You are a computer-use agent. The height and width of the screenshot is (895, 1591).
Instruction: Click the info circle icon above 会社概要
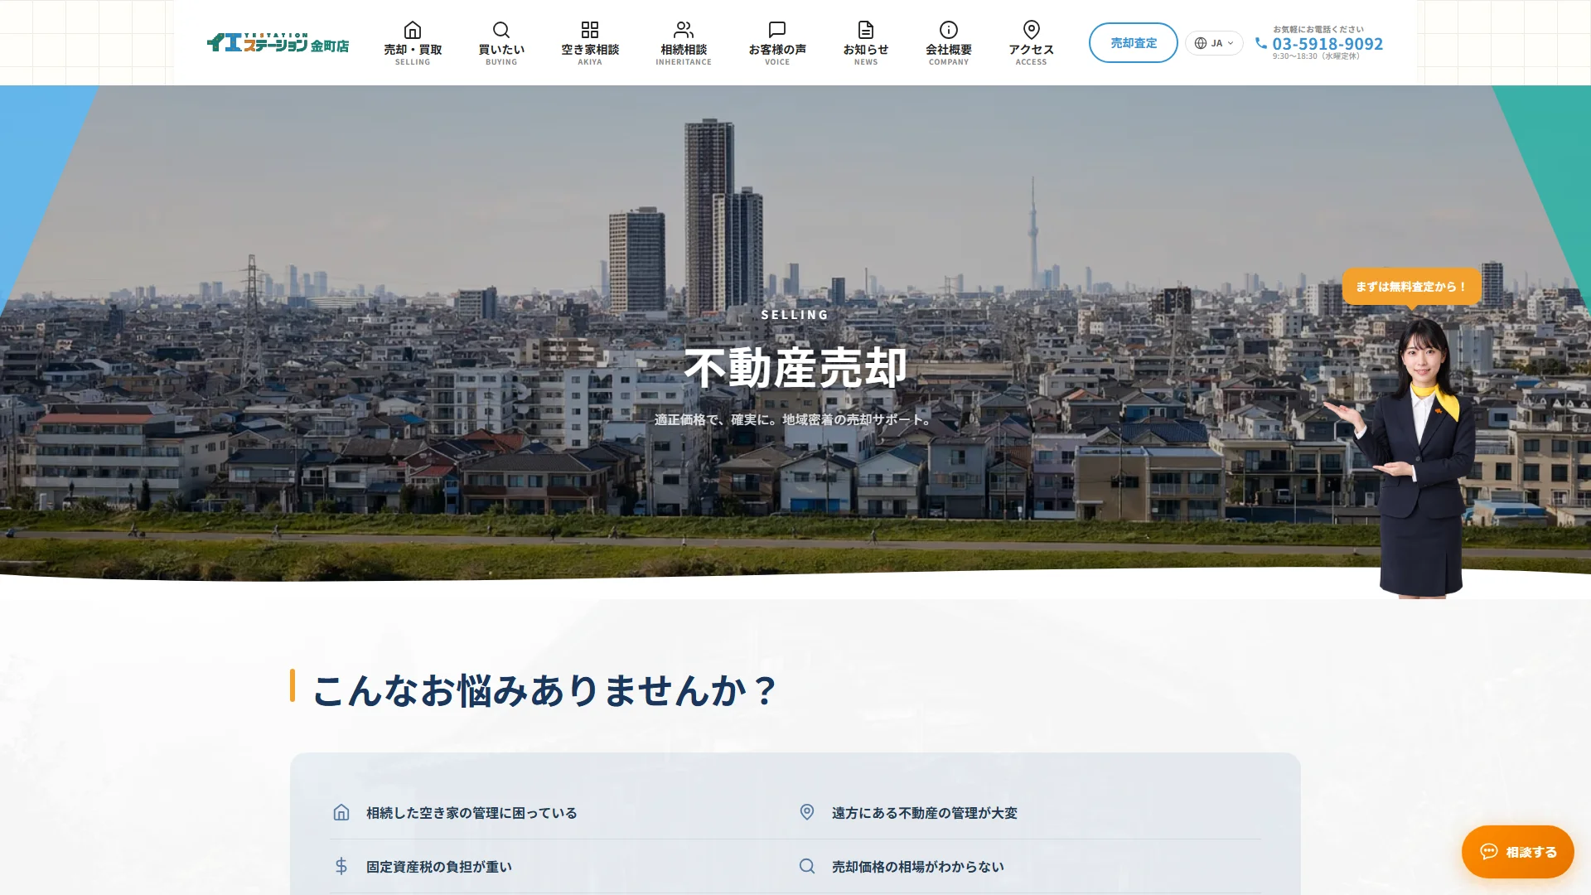[949, 30]
